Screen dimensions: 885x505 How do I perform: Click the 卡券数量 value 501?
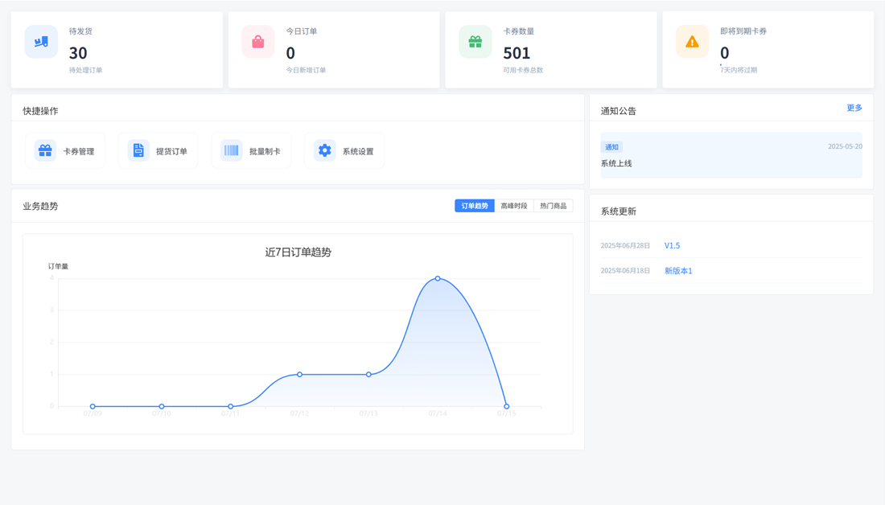click(x=517, y=53)
